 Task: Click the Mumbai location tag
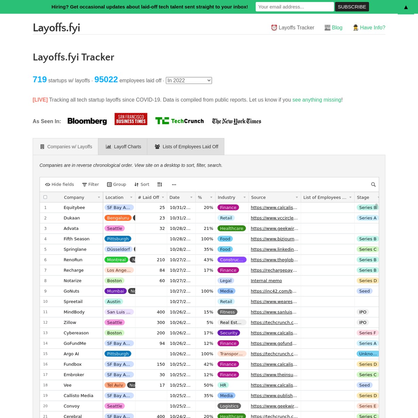[116, 291]
